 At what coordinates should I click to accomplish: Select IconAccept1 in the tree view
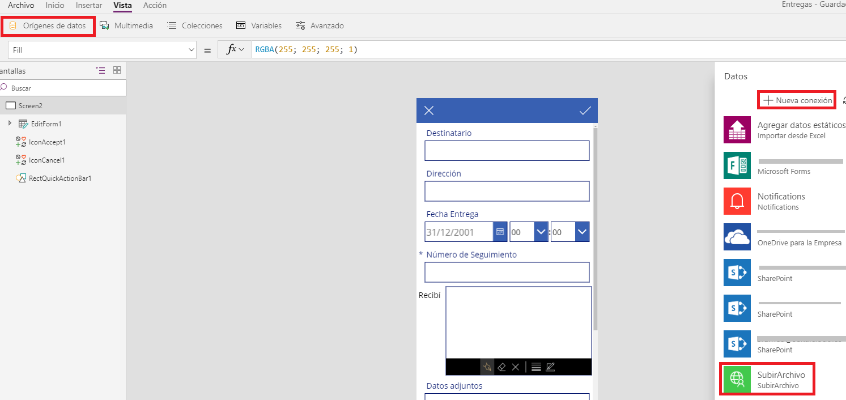(x=47, y=142)
